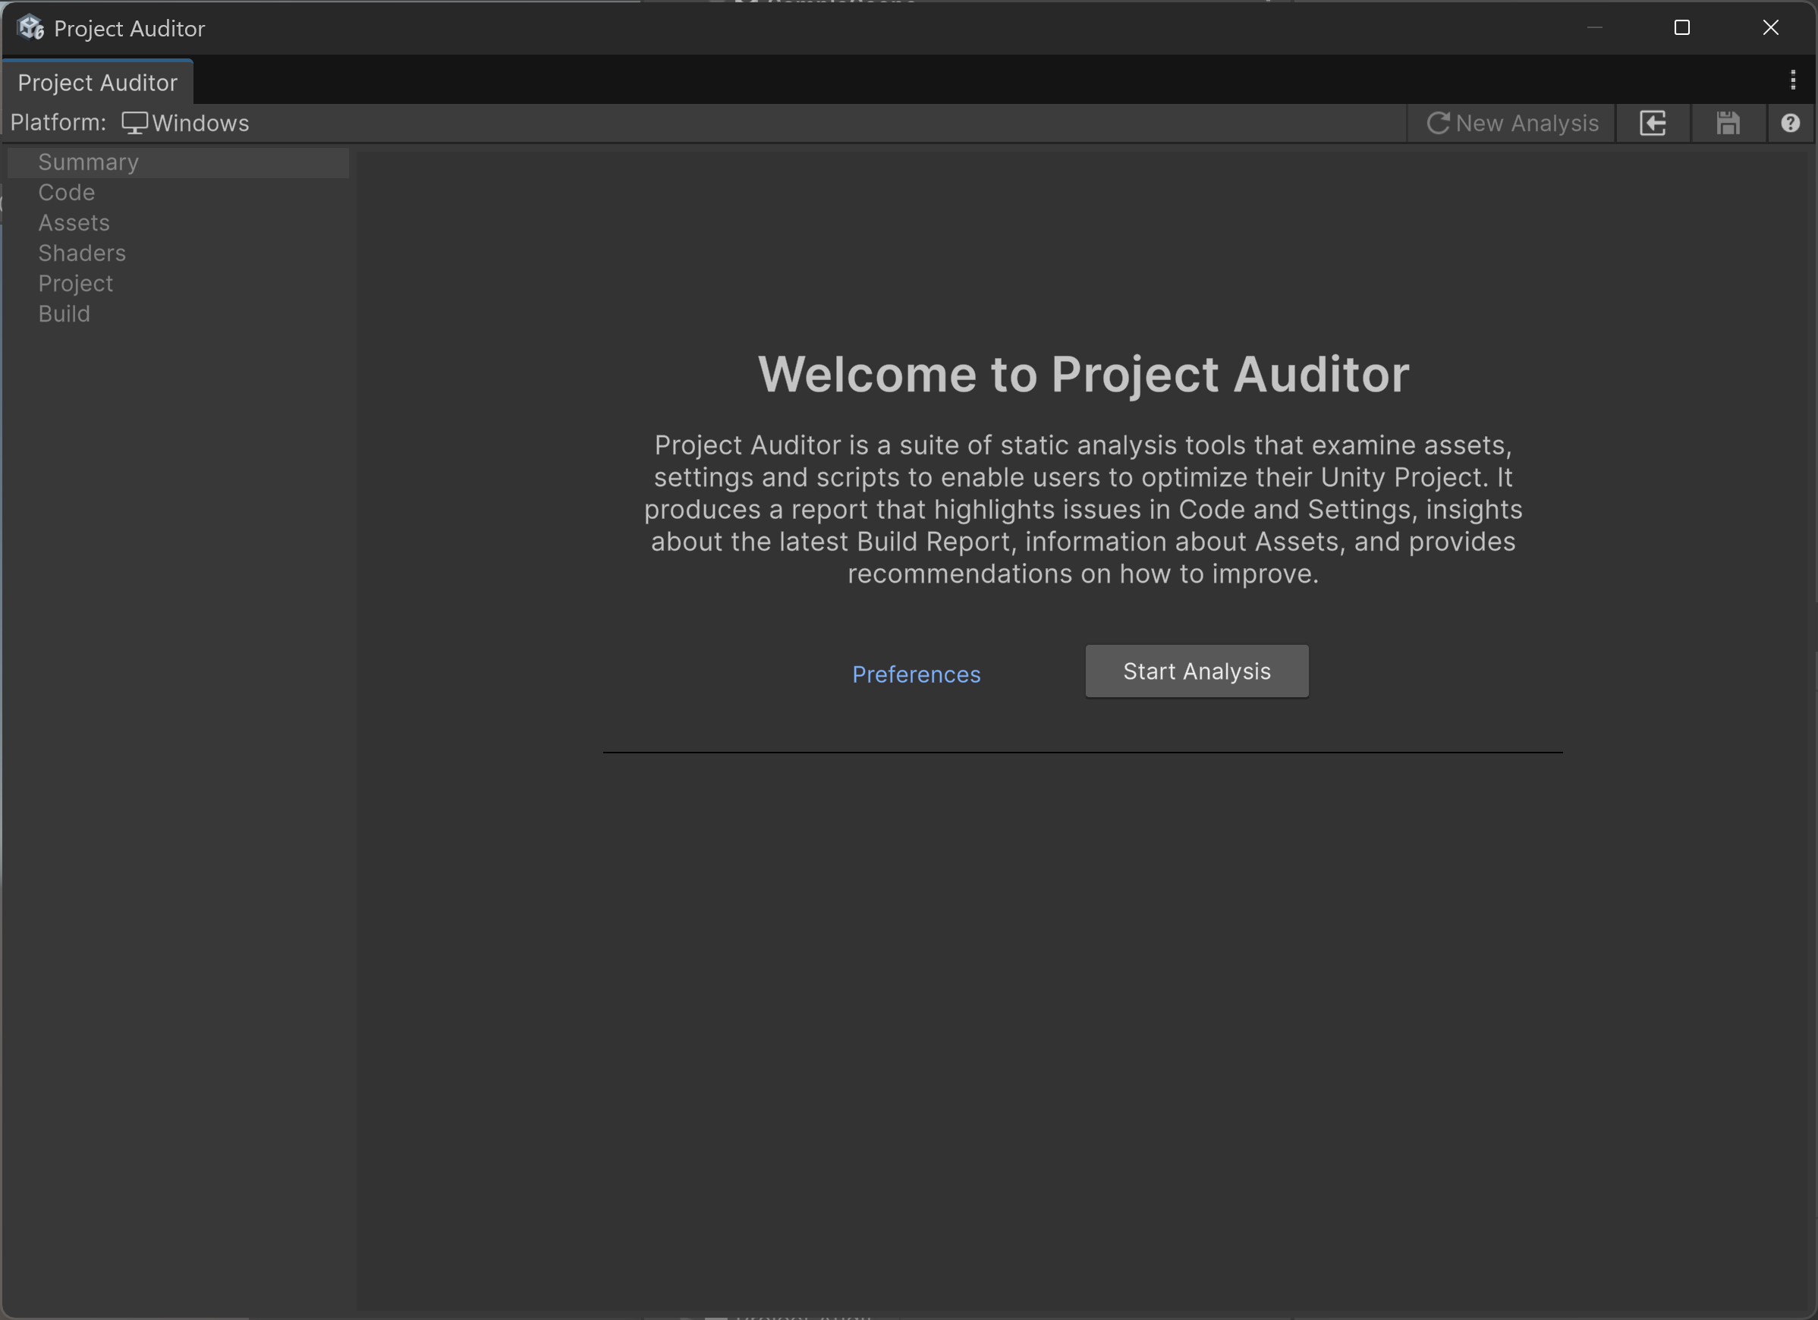Open the Project category in sidebar
Image resolution: width=1818 pixels, height=1320 pixels.
(x=75, y=284)
